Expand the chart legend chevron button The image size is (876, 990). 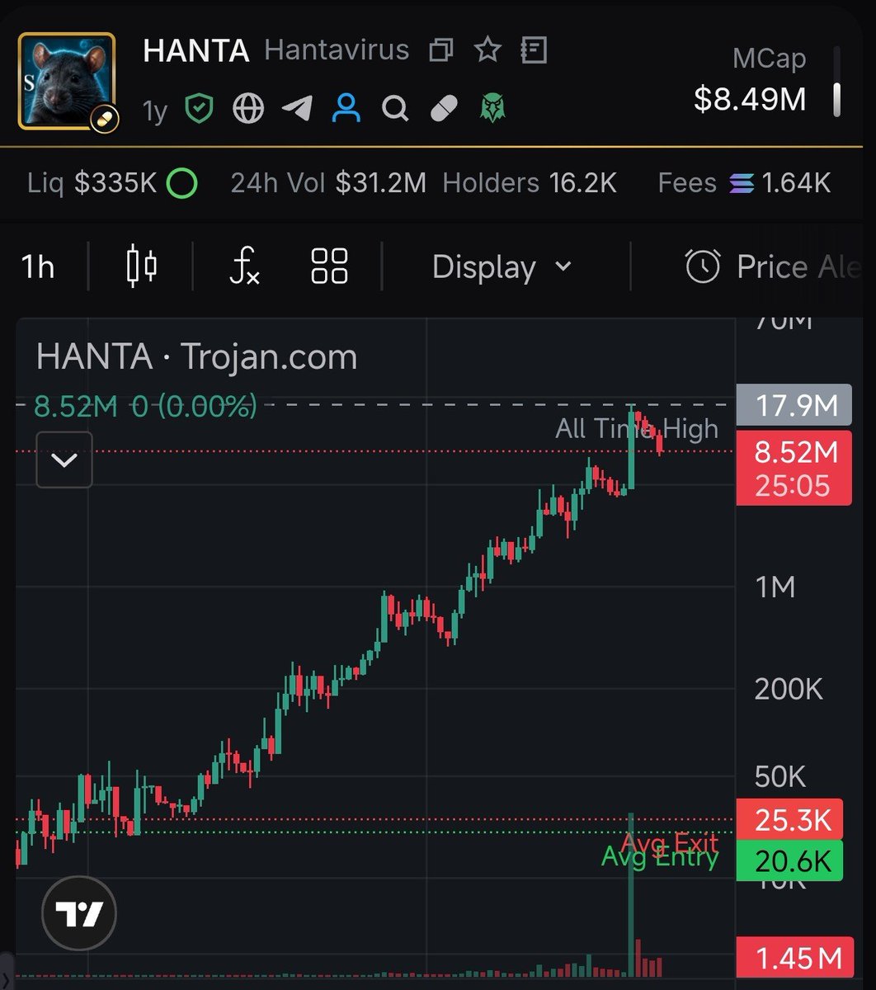64,460
